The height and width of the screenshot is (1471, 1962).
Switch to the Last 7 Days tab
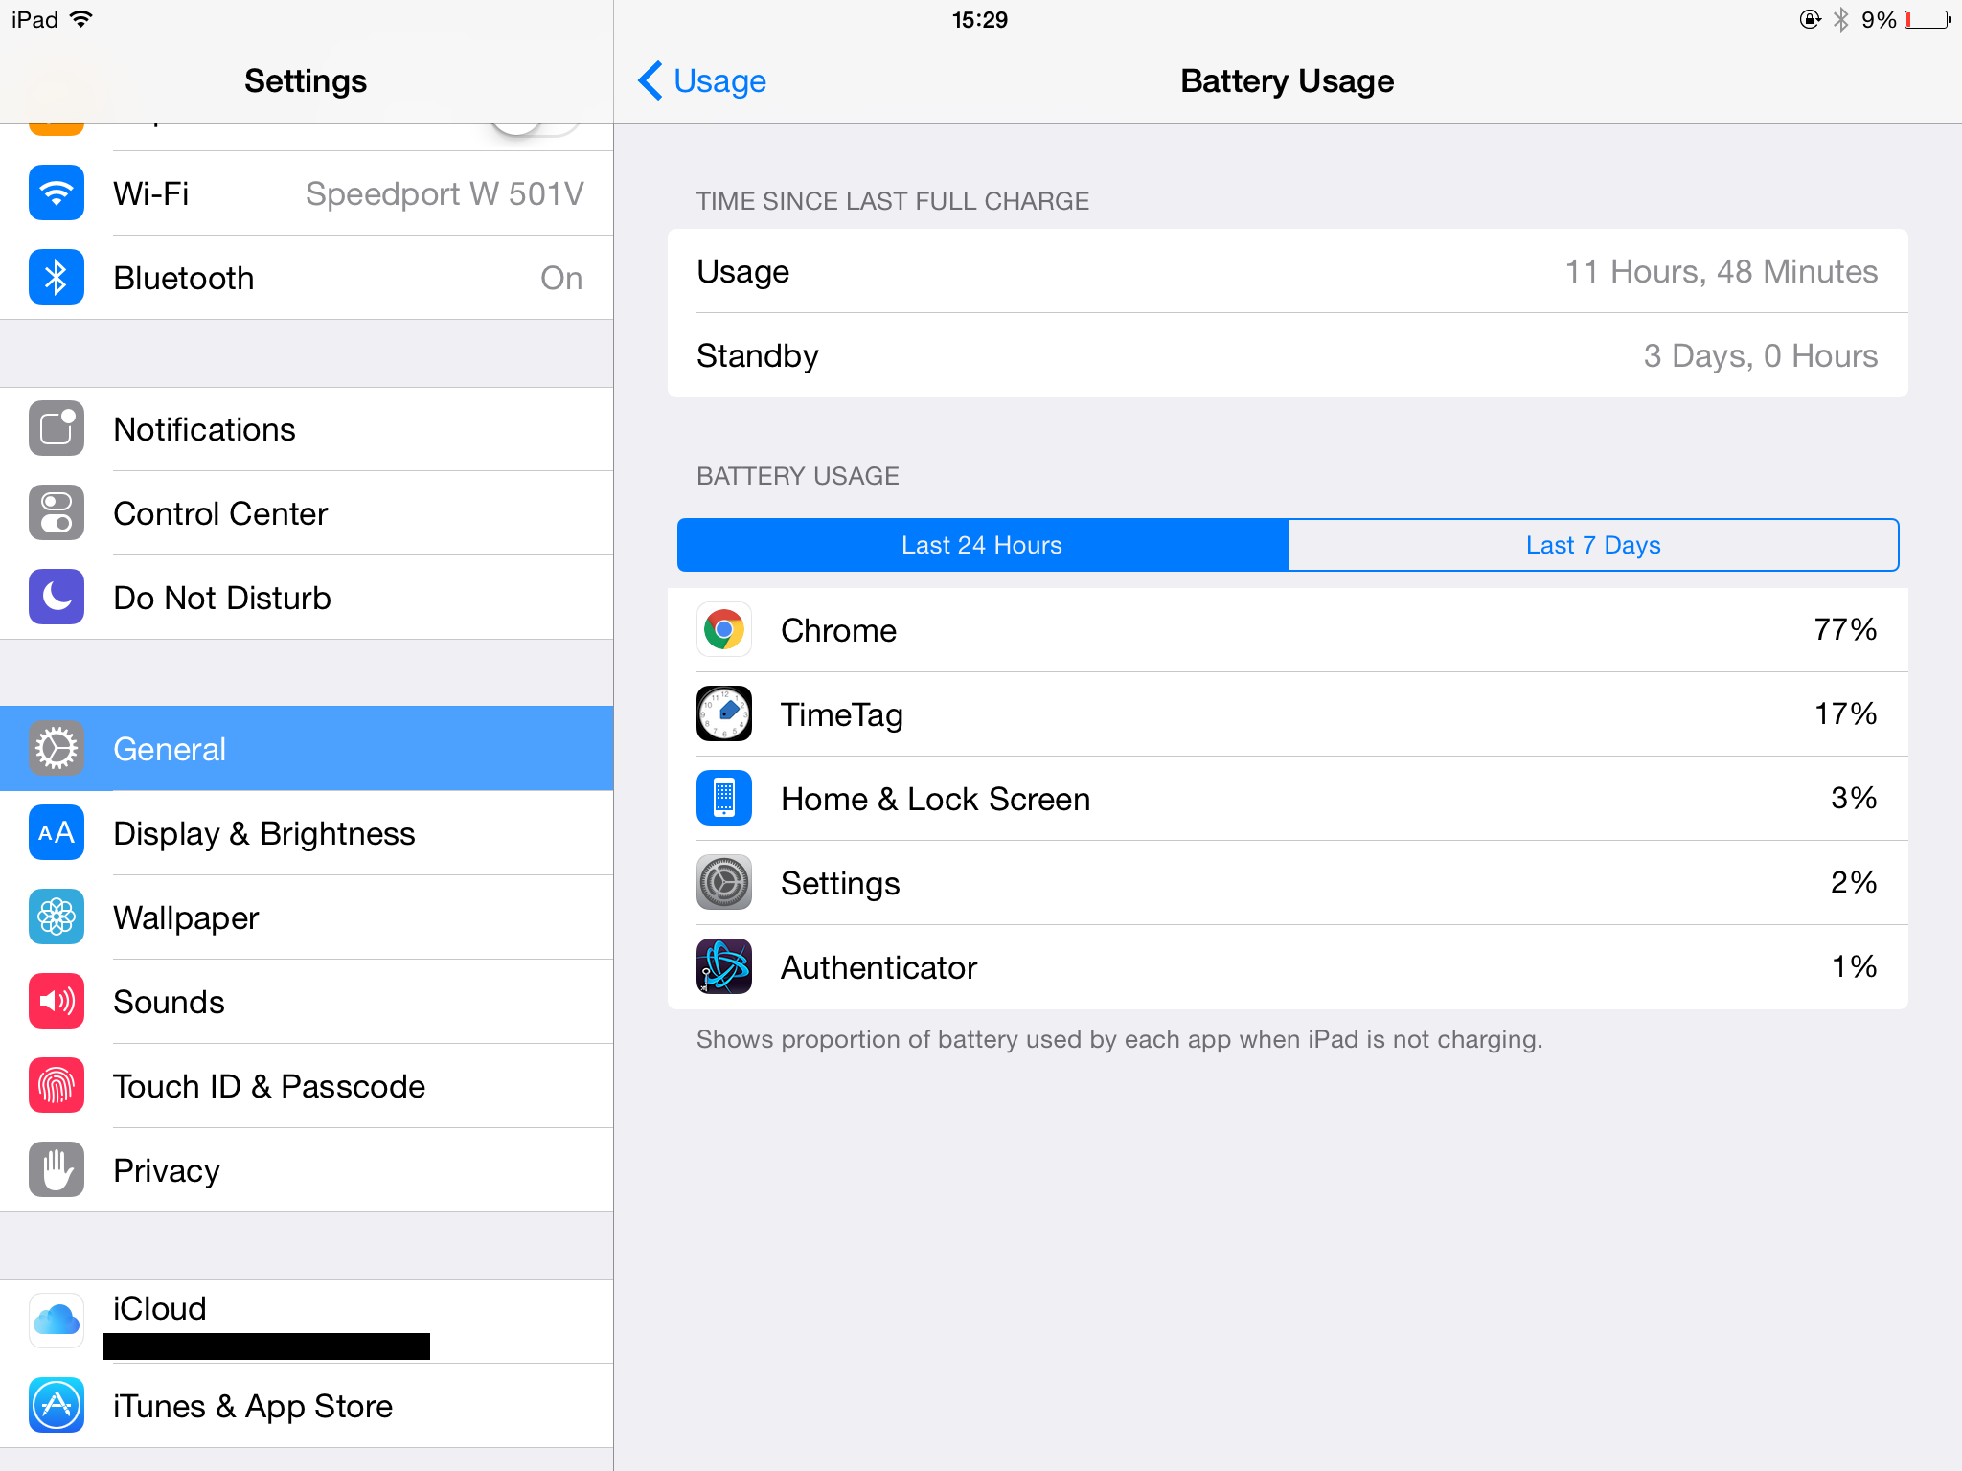pyautogui.click(x=1593, y=545)
